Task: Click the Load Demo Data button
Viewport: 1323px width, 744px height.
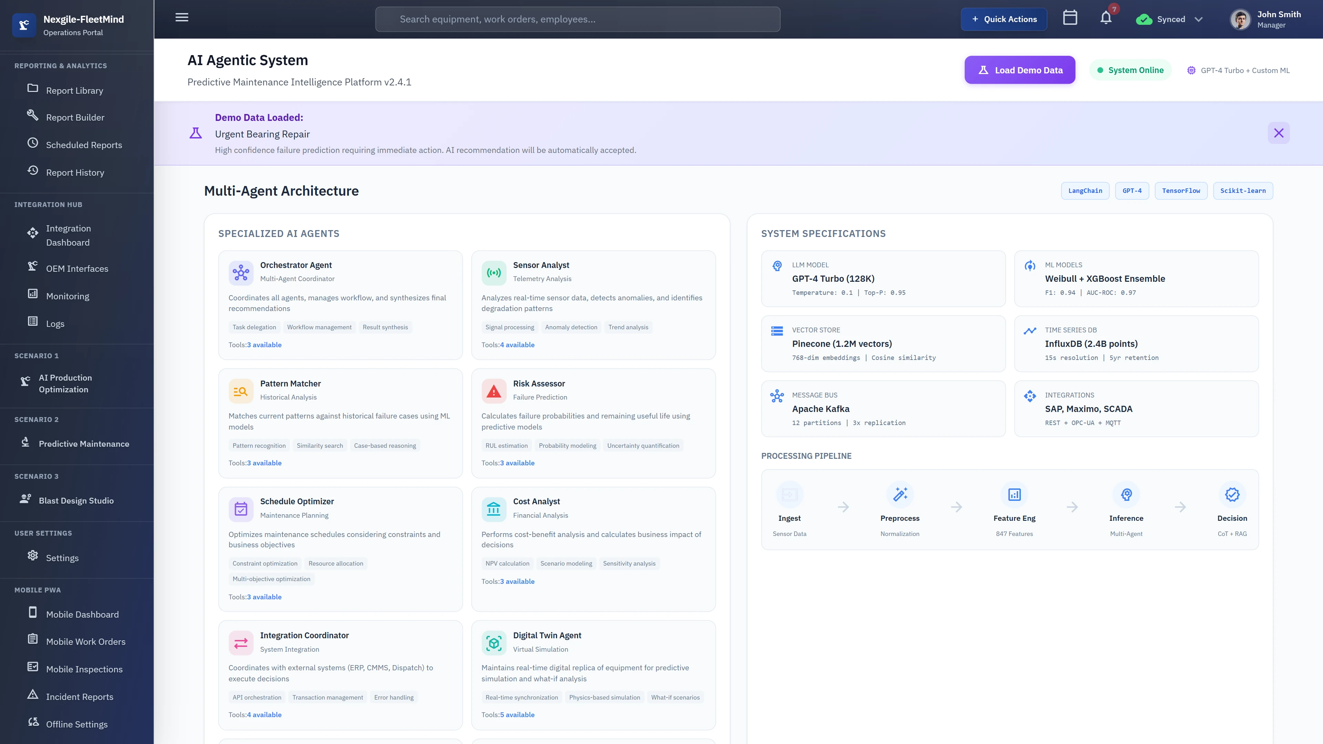Action: pyautogui.click(x=1019, y=70)
